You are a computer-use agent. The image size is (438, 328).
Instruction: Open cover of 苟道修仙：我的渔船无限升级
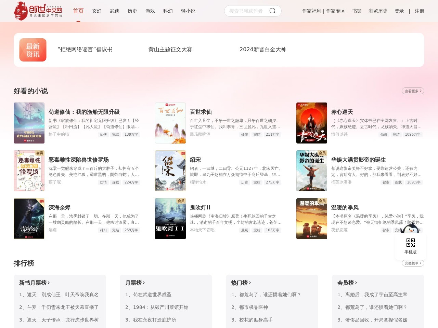29,123
